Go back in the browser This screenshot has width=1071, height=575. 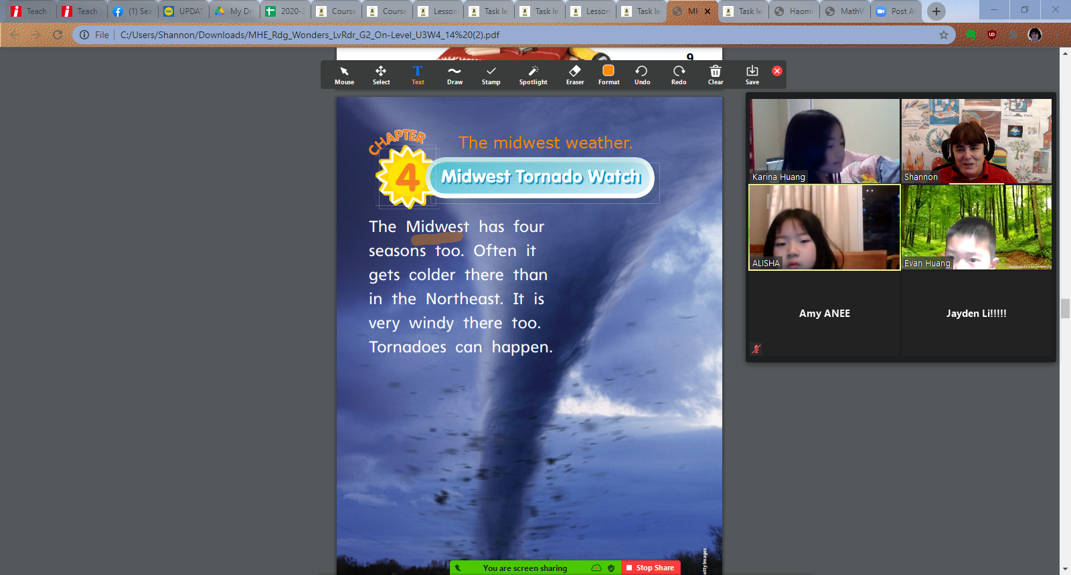click(15, 35)
